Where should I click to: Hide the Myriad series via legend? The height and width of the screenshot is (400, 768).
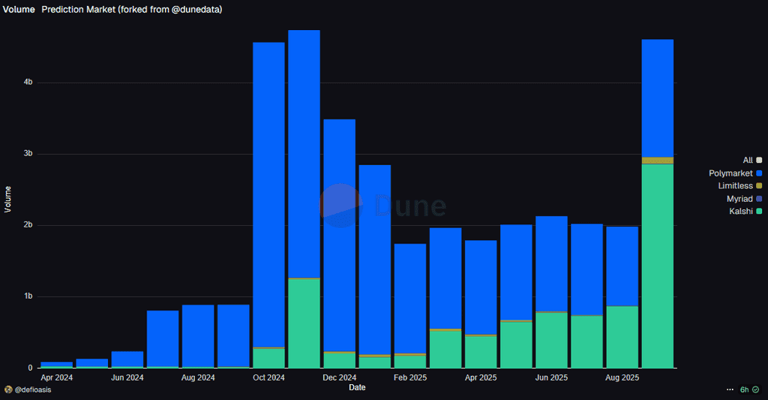pos(744,199)
